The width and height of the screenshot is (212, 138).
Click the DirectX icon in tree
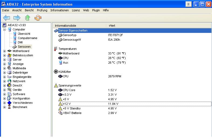[9, 85]
